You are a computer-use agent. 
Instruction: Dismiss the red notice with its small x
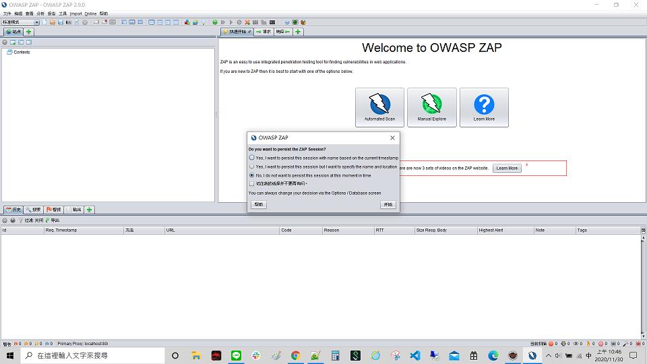(526, 164)
